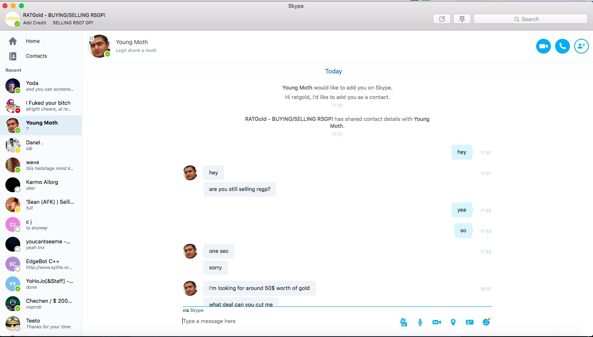593x337 pixels.
Task: Click the 'one sec' message bubble
Action: [219, 251]
